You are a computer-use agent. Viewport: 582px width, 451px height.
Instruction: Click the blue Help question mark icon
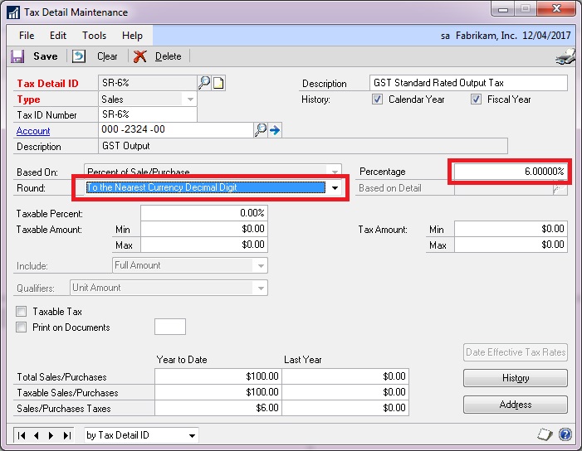565,434
